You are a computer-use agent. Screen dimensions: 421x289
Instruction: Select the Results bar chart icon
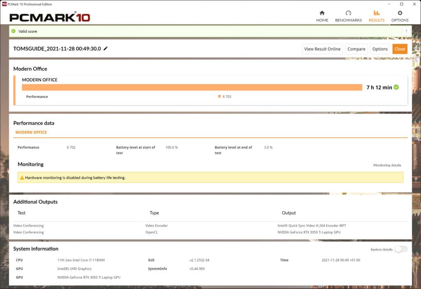[x=376, y=13]
